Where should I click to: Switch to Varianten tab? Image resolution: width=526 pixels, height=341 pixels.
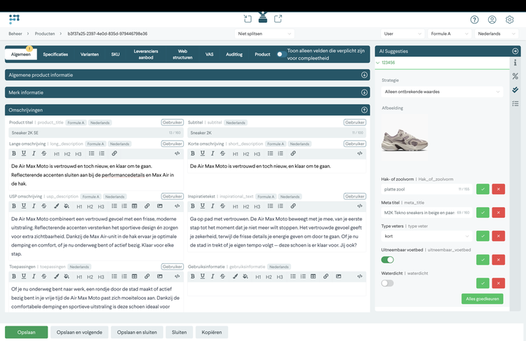pyautogui.click(x=90, y=54)
